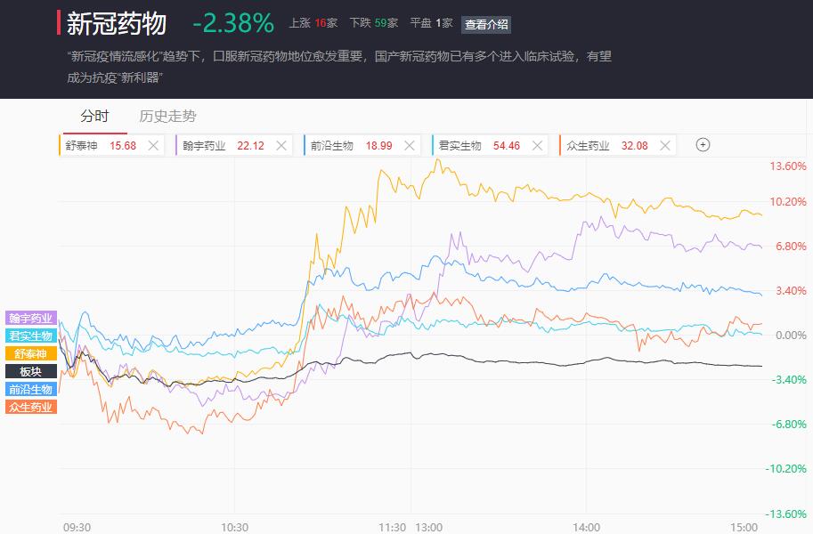The image size is (813, 534).
Task: Toggle the 君实生物 cyan legend label
Action: 31,336
